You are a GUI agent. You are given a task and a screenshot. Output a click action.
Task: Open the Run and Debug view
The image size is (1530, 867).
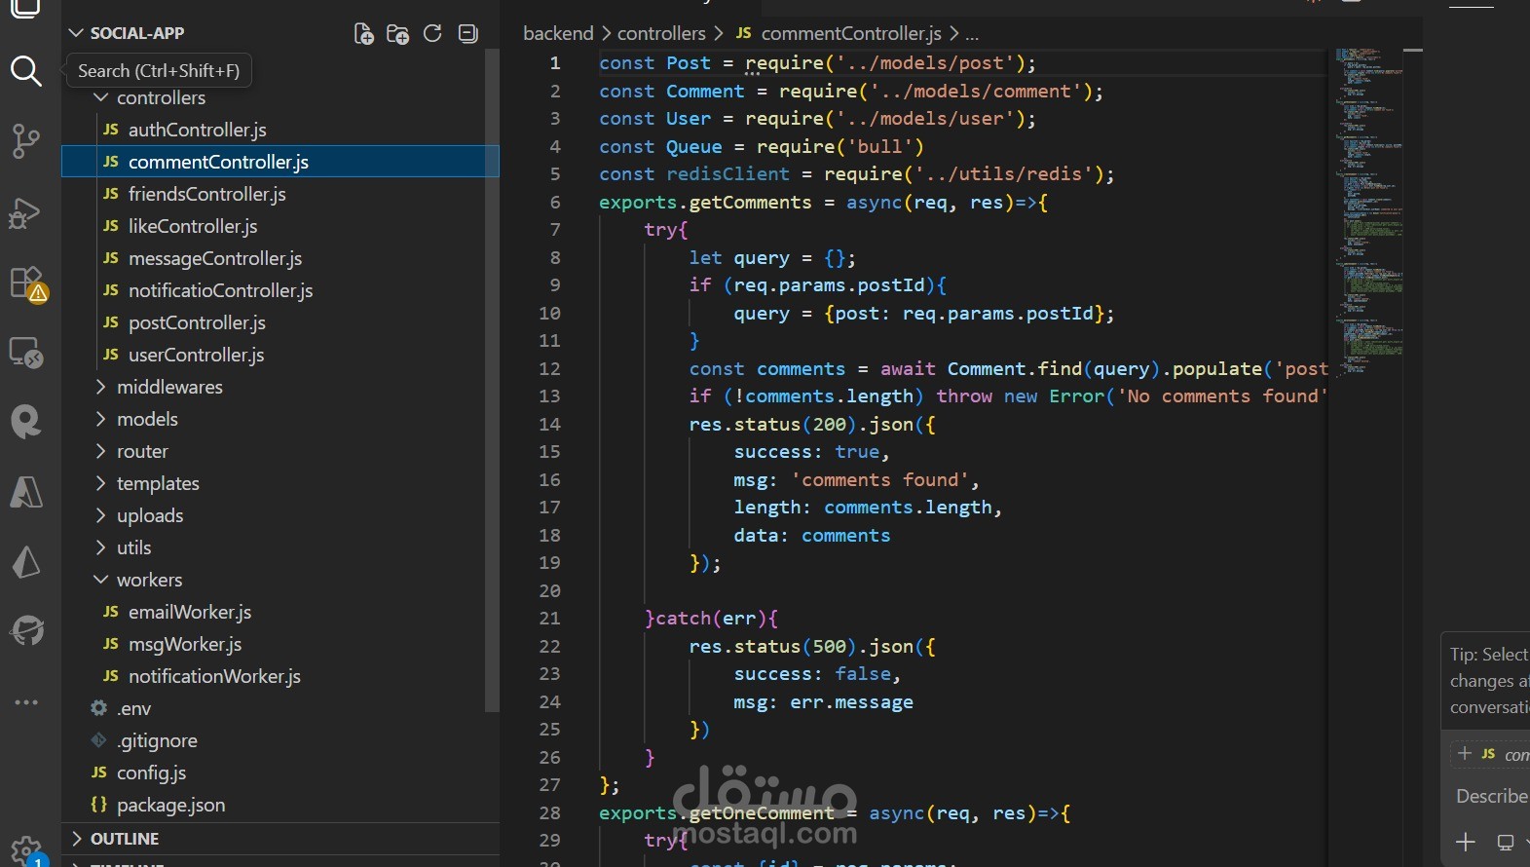[x=25, y=212]
